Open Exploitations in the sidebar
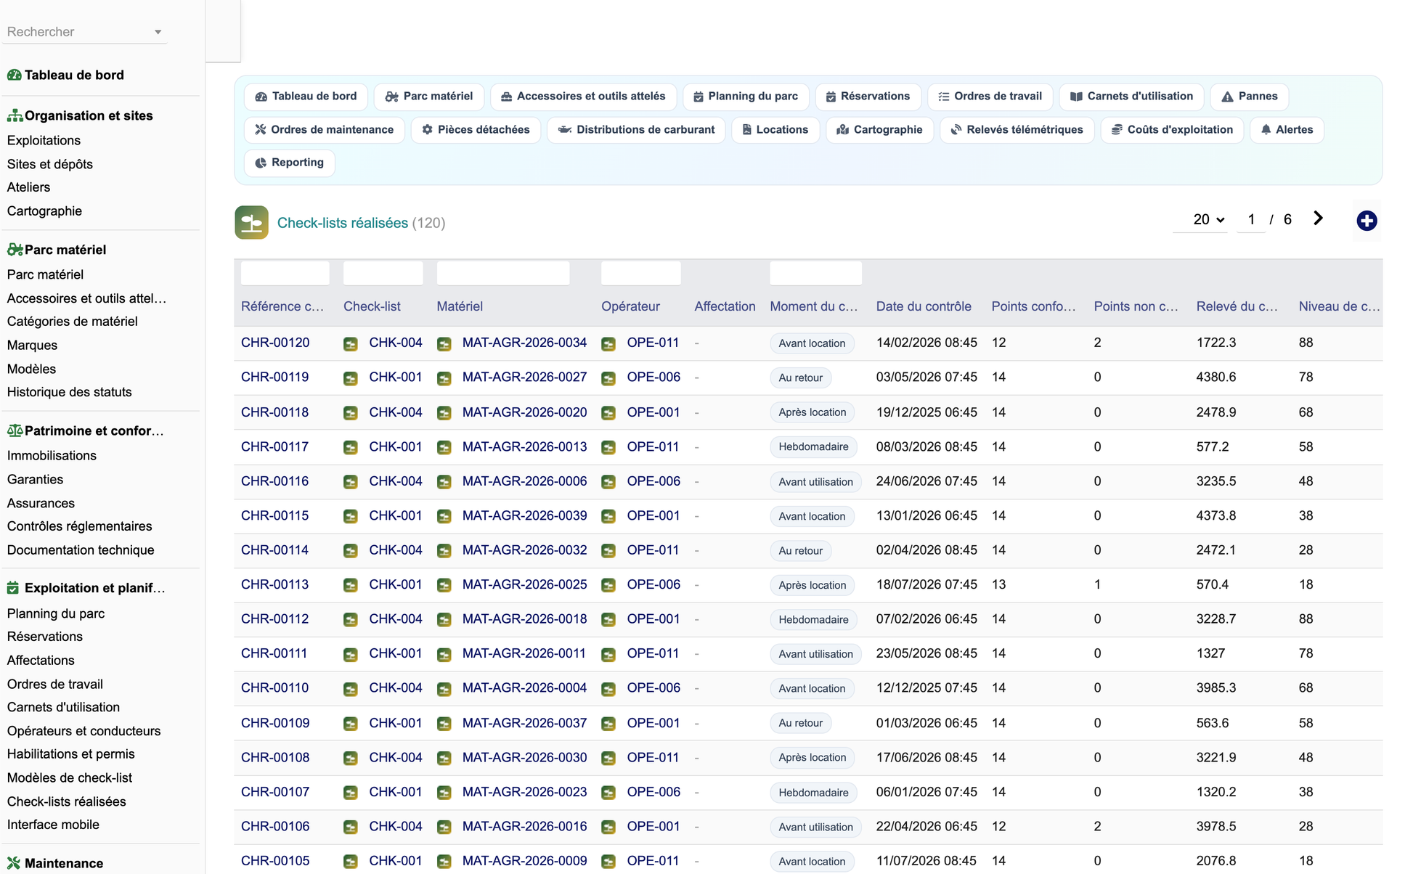Image resolution: width=1413 pixels, height=874 pixels. [44, 140]
